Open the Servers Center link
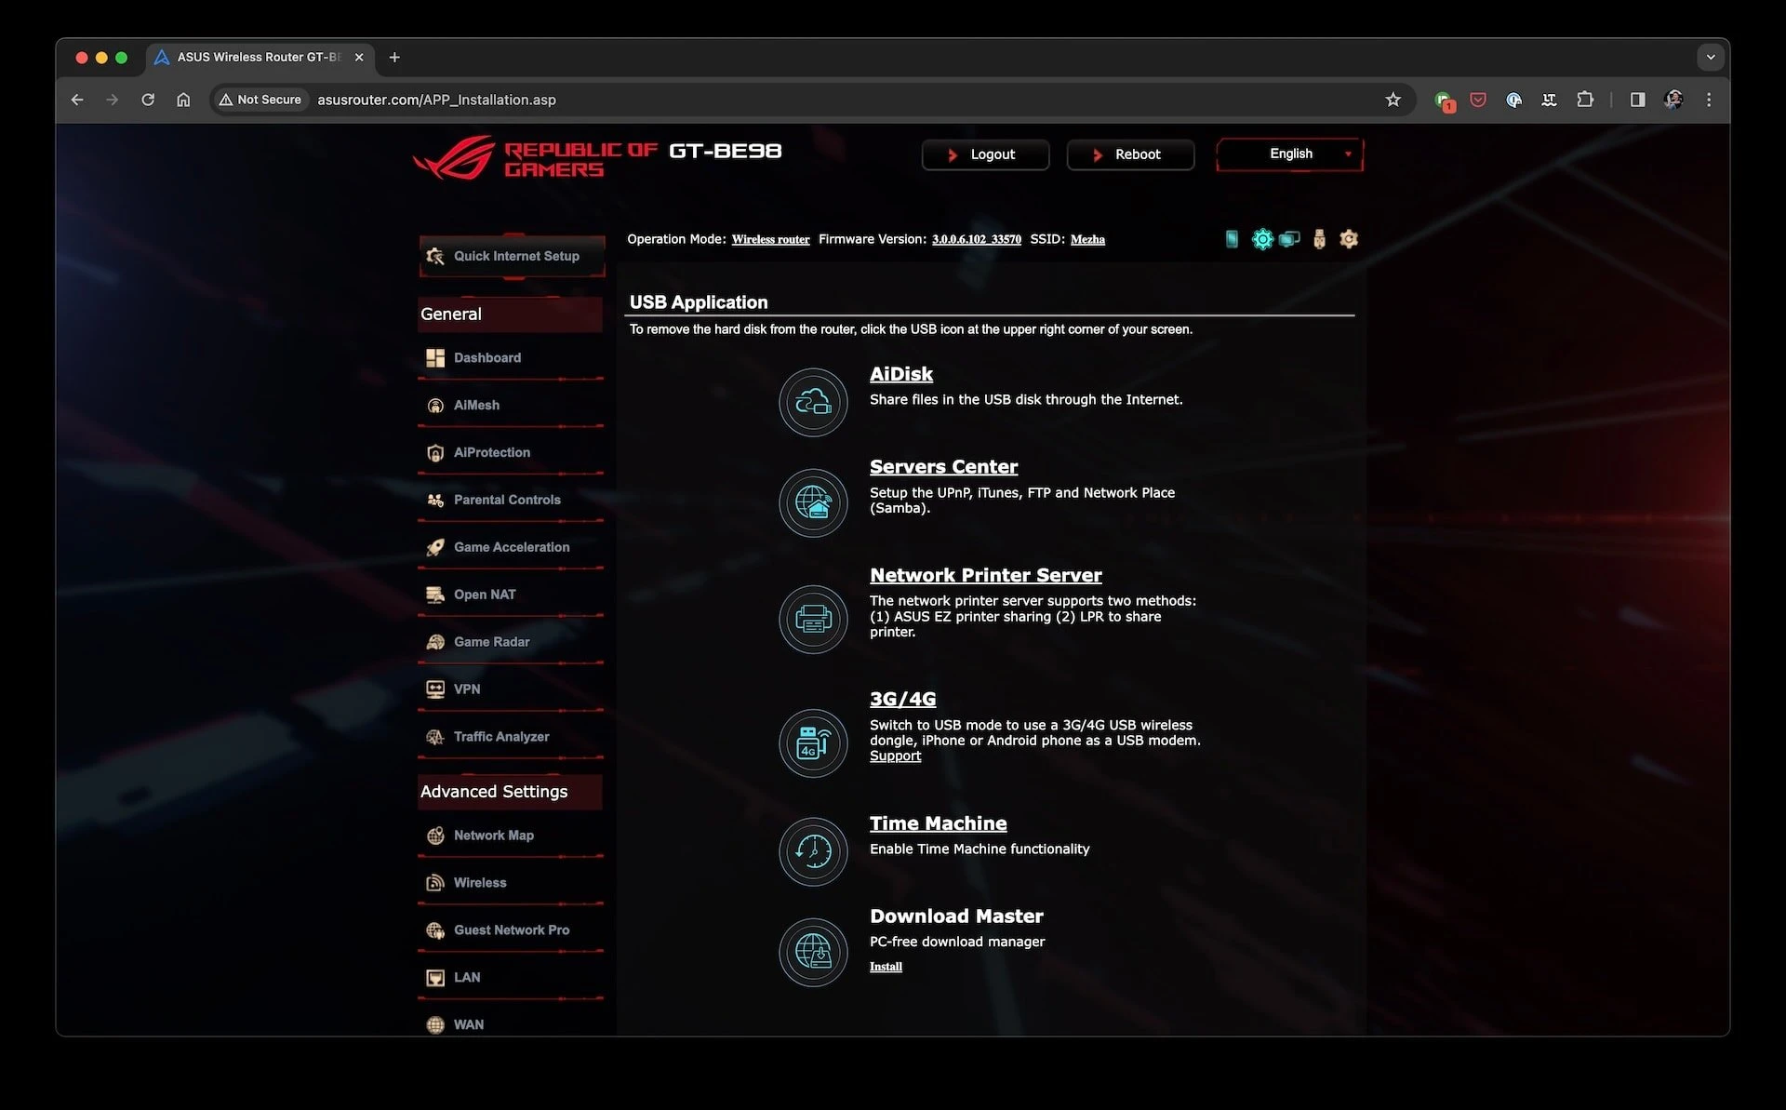 click(943, 467)
